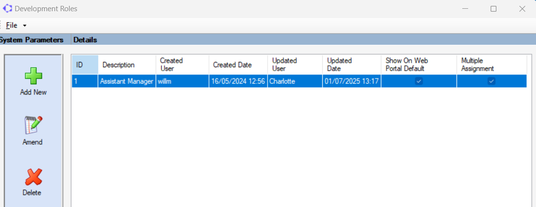Click the red X Delete icon
This screenshot has height=207, width=536.
click(x=33, y=177)
